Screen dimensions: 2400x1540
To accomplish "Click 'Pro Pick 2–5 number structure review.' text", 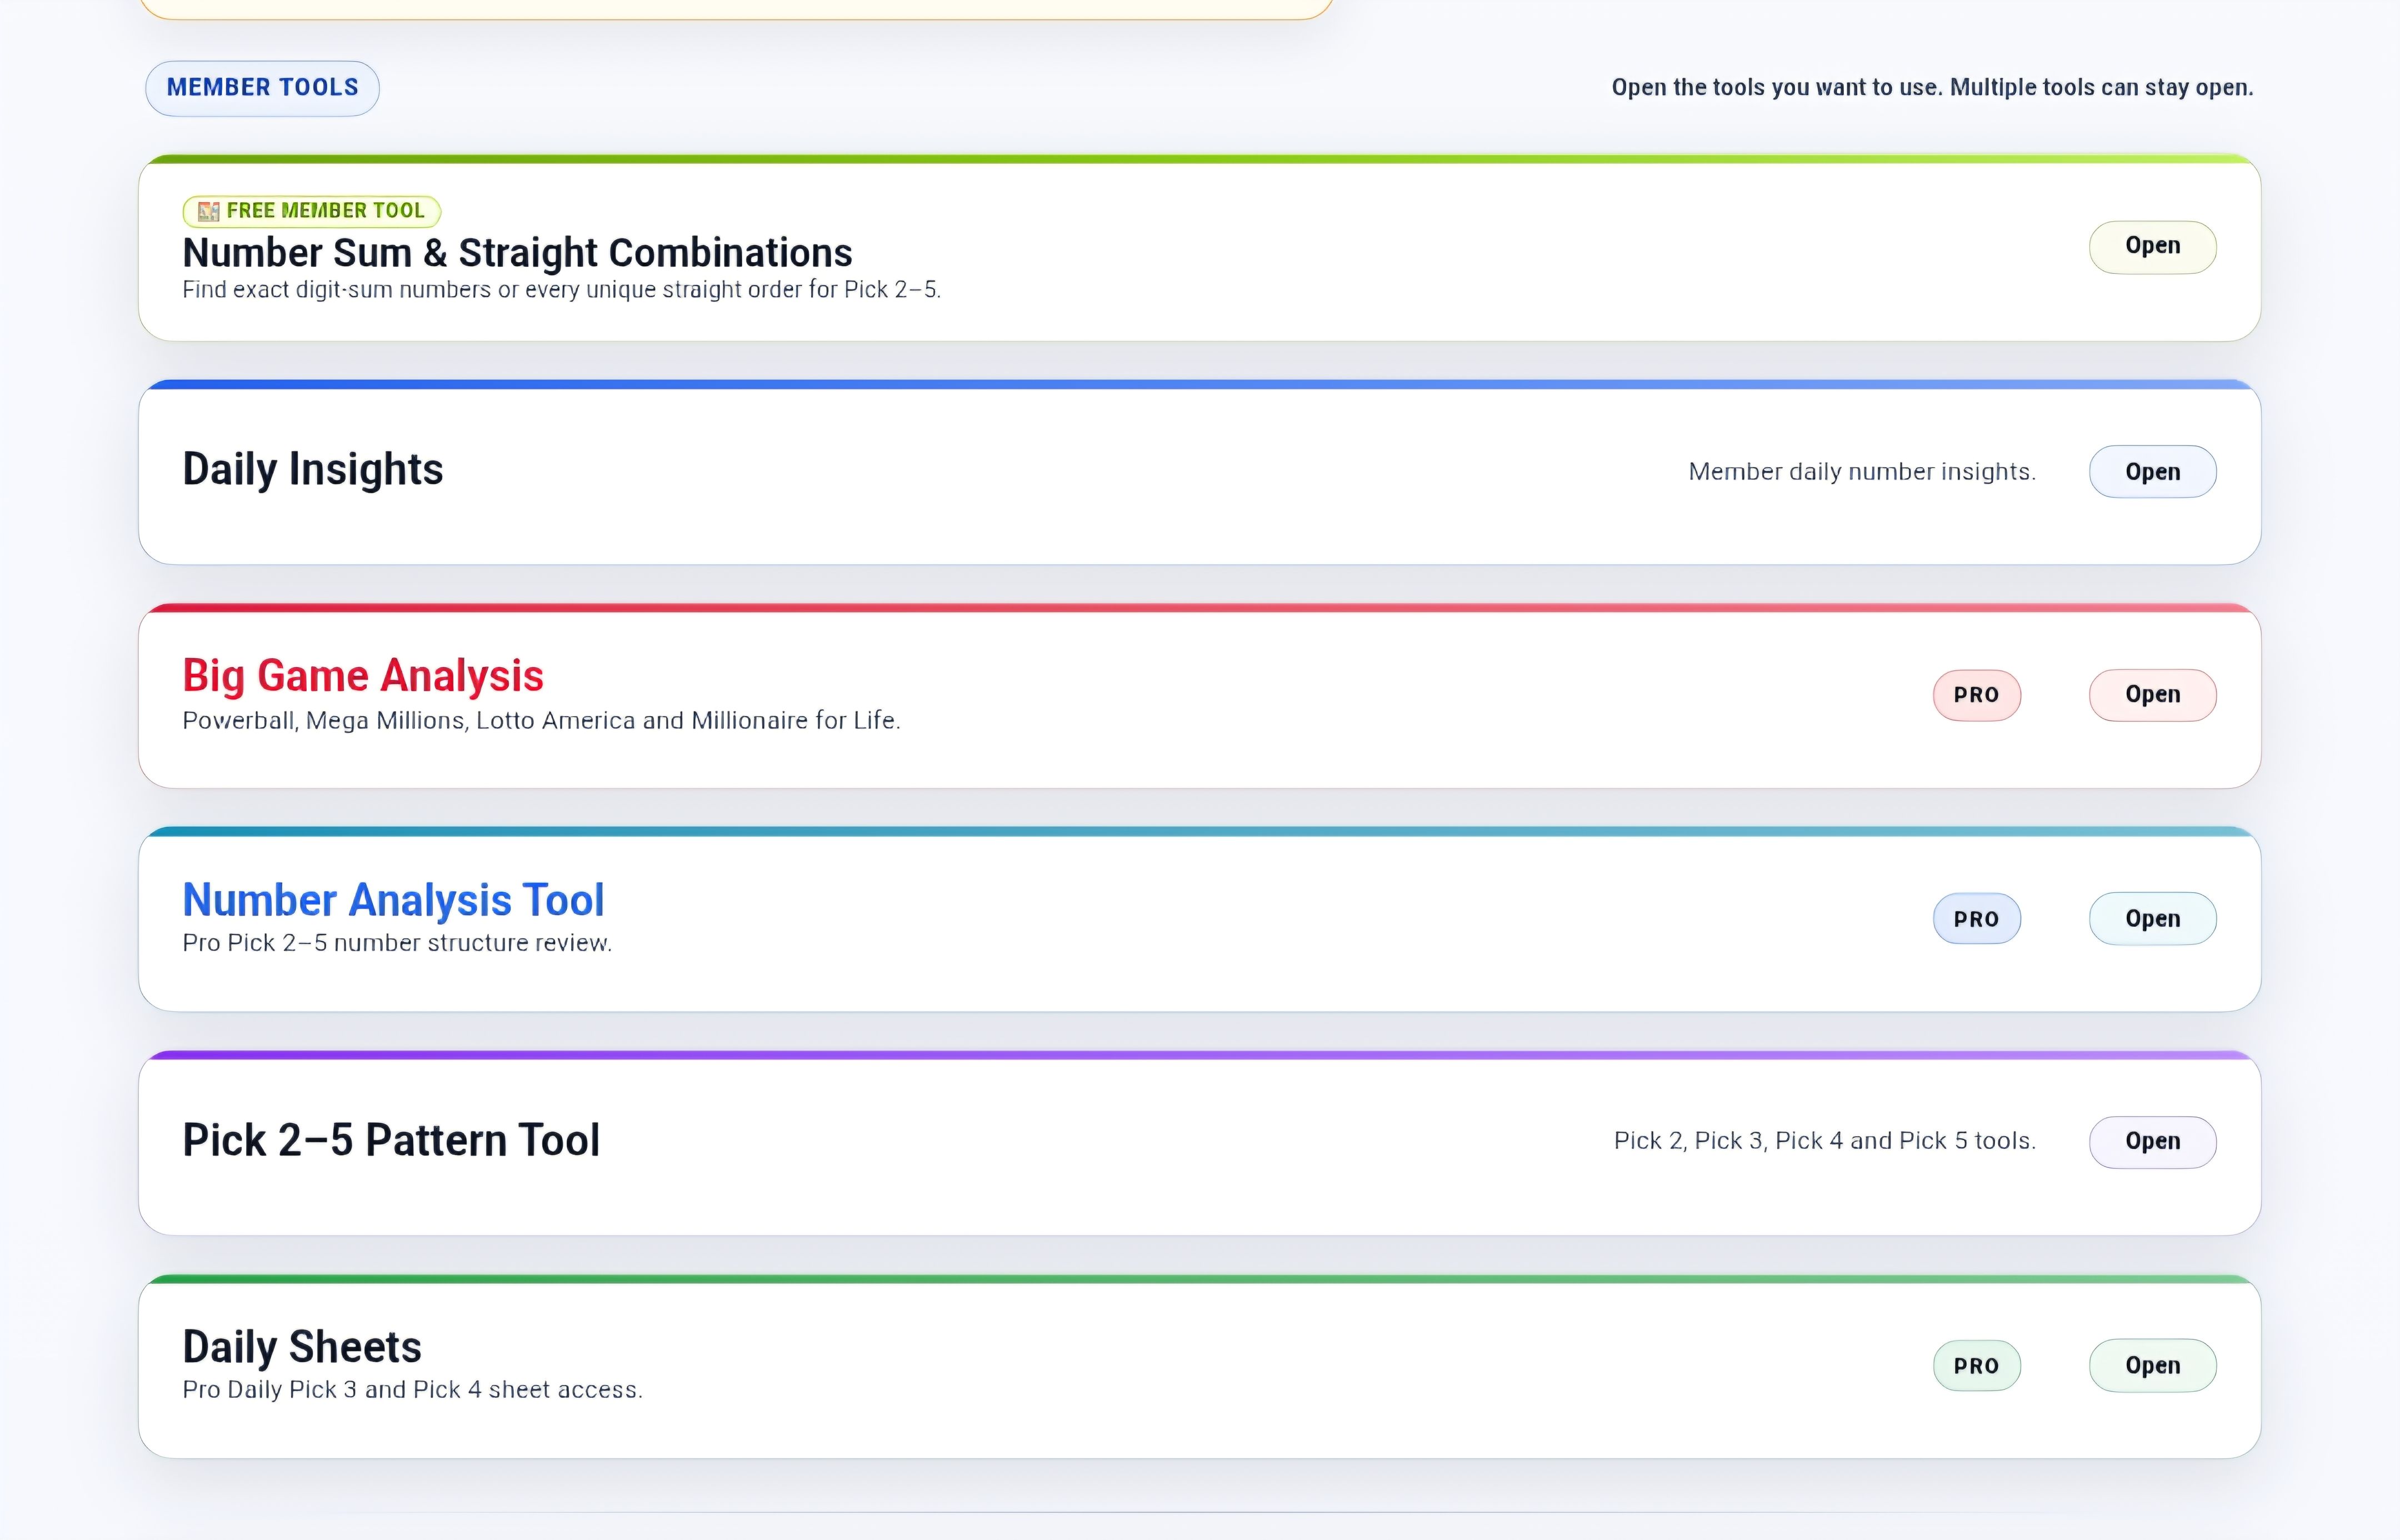I will (x=397, y=943).
